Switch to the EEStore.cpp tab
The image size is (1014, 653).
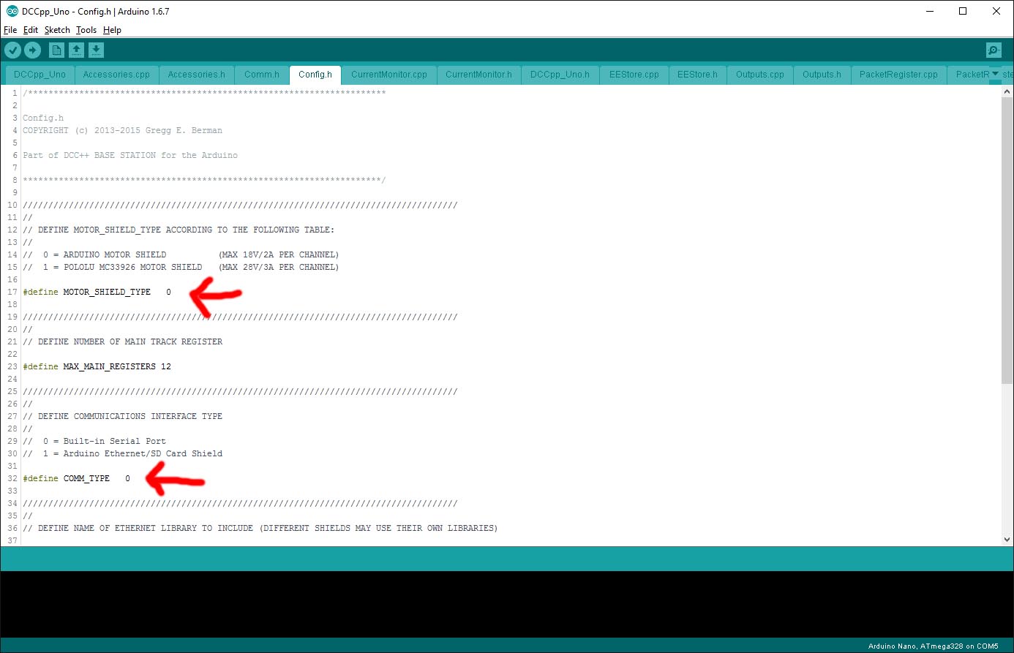[x=634, y=75]
